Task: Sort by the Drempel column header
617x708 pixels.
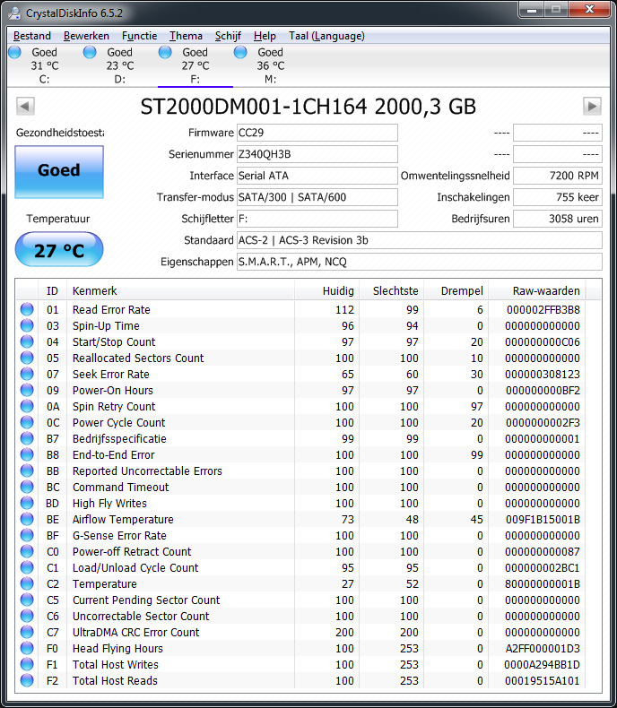Action: tap(456, 290)
